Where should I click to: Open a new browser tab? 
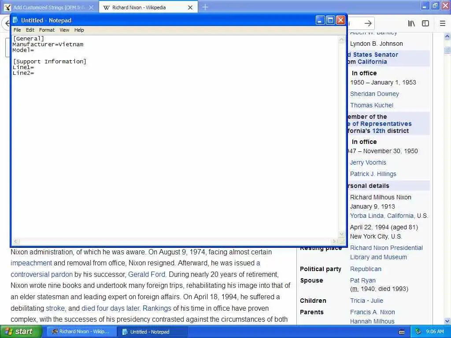[205, 7]
